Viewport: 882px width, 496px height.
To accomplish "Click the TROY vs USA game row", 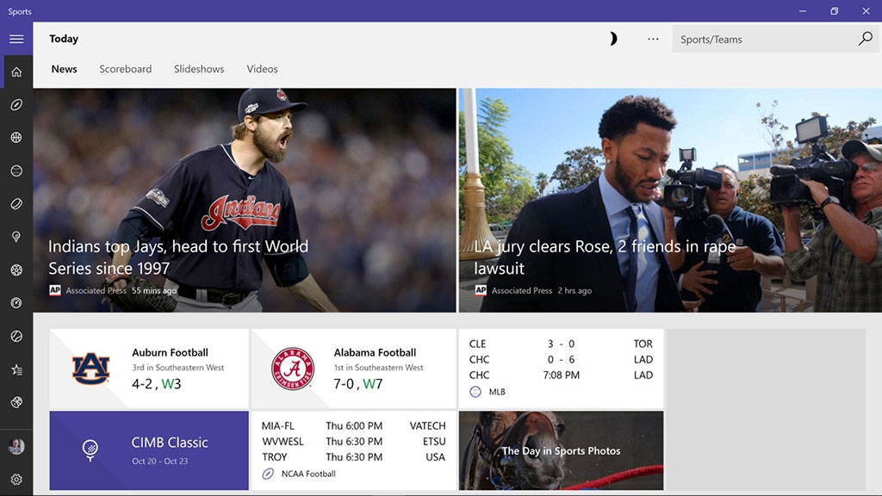I will click(x=353, y=457).
